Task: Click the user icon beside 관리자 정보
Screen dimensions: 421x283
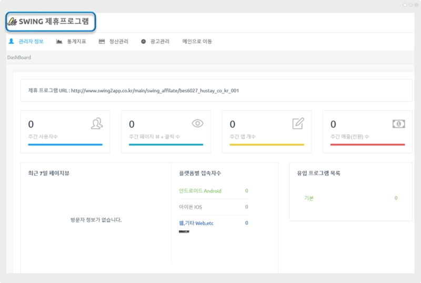Action: coord(11,41)
